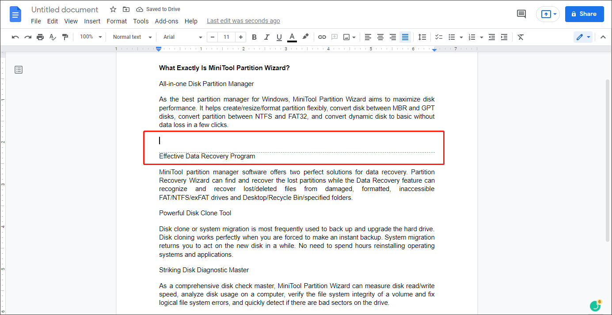Open line spacing options
This screenshot has width=612, height=315.
pyautogui.click(x=422, y=37)
